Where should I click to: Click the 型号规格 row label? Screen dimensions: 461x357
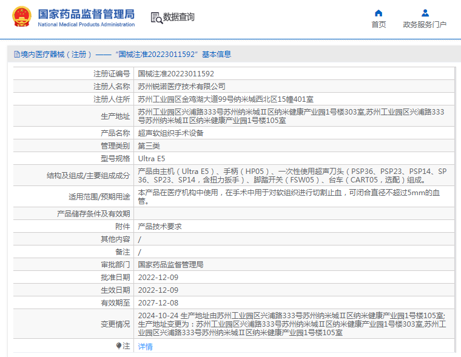(115, 159)
